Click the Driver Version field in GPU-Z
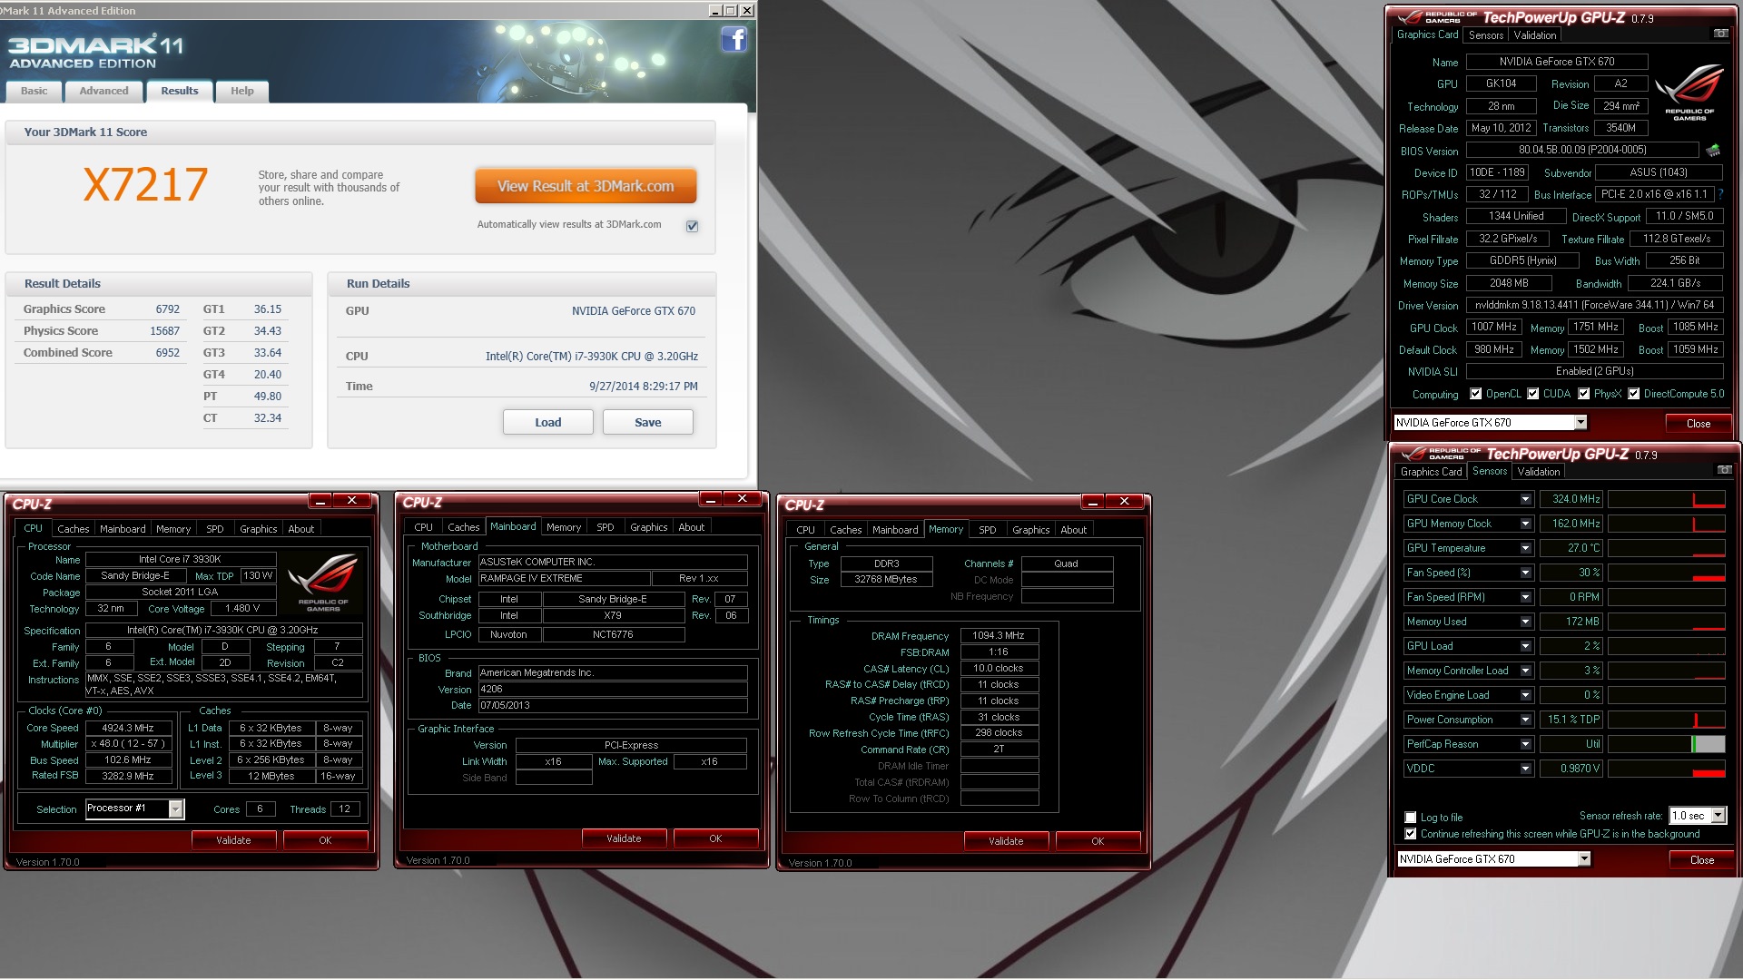 (x=1594, y=305)
